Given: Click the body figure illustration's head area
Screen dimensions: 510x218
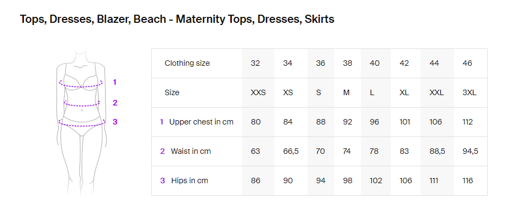Looking at the screenshot, I should [x=81, y=55].
